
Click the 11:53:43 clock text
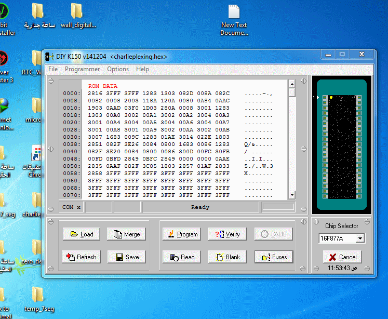(x=339, y=268)
